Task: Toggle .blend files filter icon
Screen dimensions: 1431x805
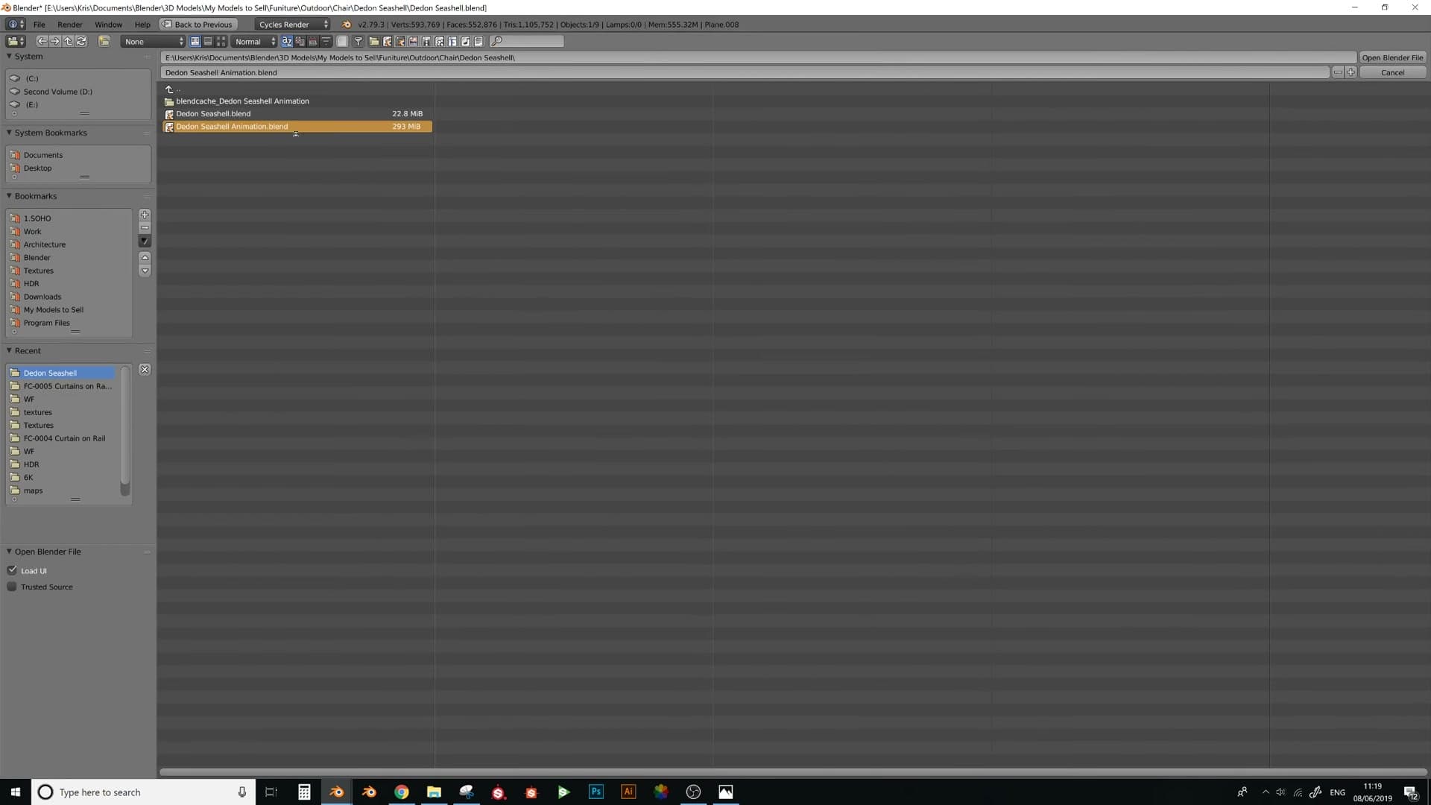Action: pyautogui.click(x=388, y=42)
